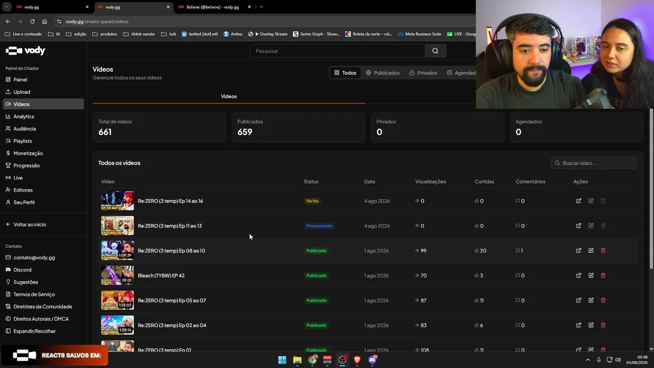654x368 pixels.
Task: Select the Privados filter tab
Action: (423, 73)
